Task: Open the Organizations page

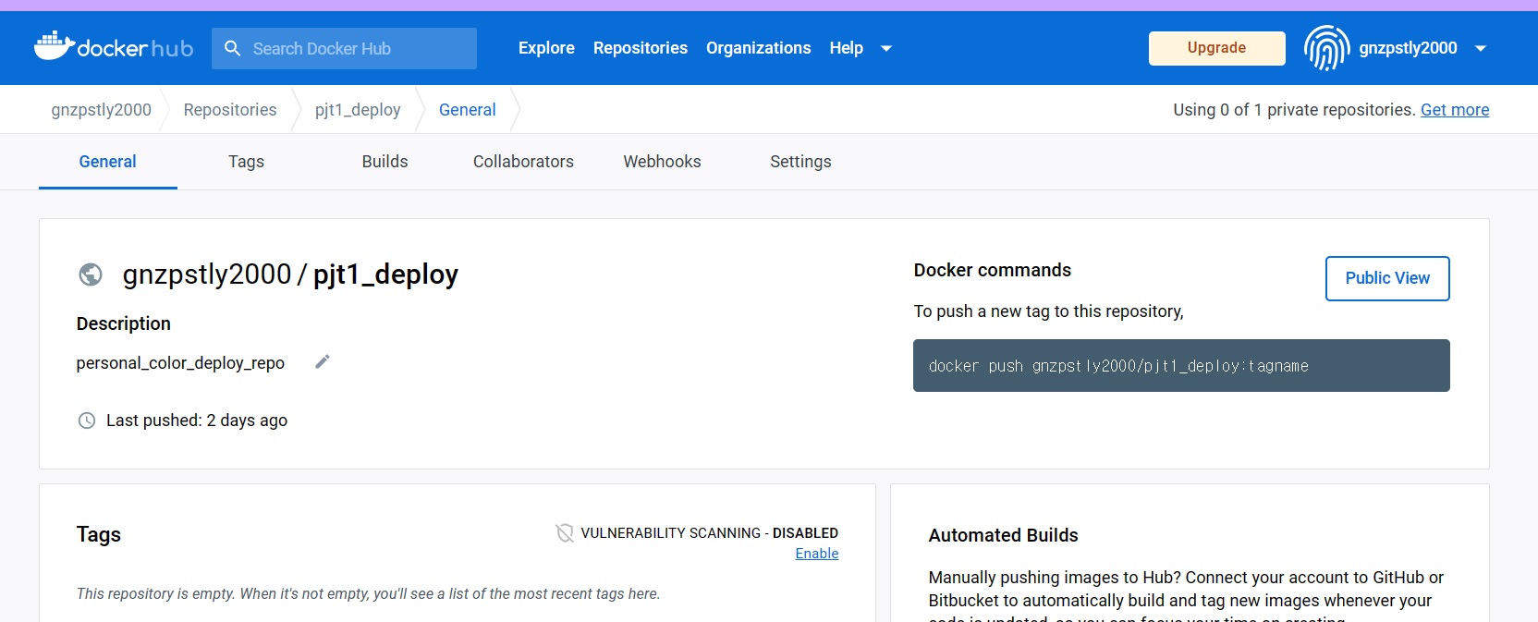Action: [759, 48]
